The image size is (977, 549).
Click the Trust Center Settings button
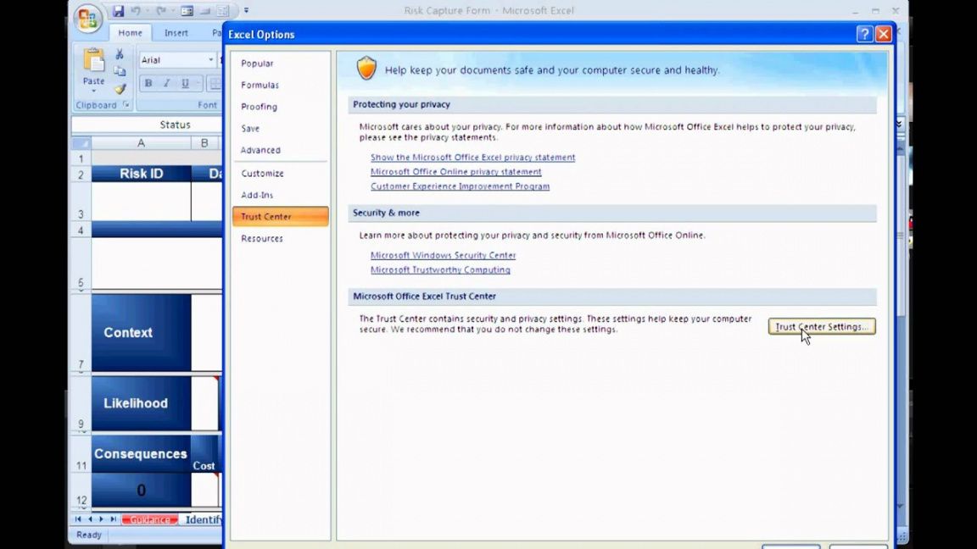pos(821,327)
